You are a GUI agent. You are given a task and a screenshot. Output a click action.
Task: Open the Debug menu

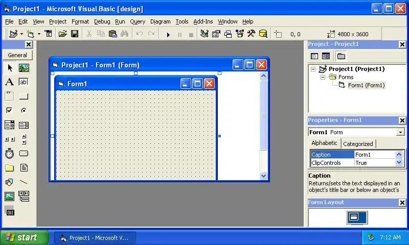(x=102, y=21)
